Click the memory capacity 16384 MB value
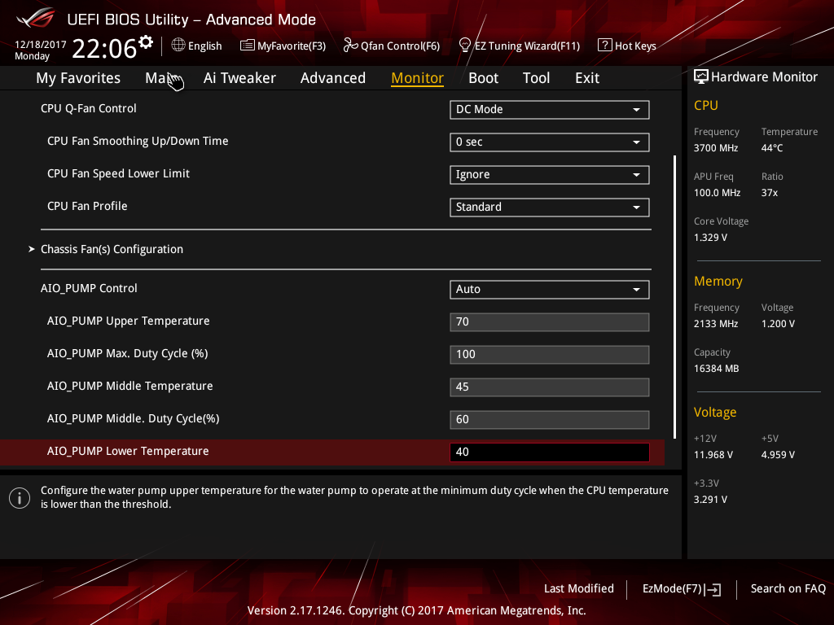 (x=716, y=369)
